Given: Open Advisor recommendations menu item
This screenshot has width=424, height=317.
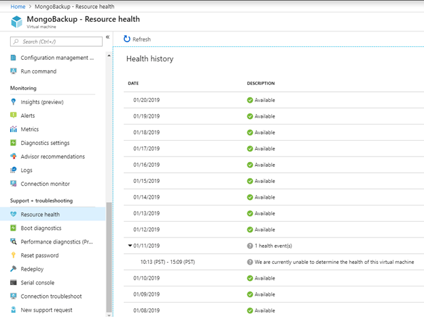Looking at the screenshot, I should [x=53, y=156].
